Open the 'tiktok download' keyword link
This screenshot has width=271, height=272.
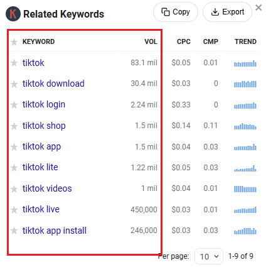click(53, 84)
